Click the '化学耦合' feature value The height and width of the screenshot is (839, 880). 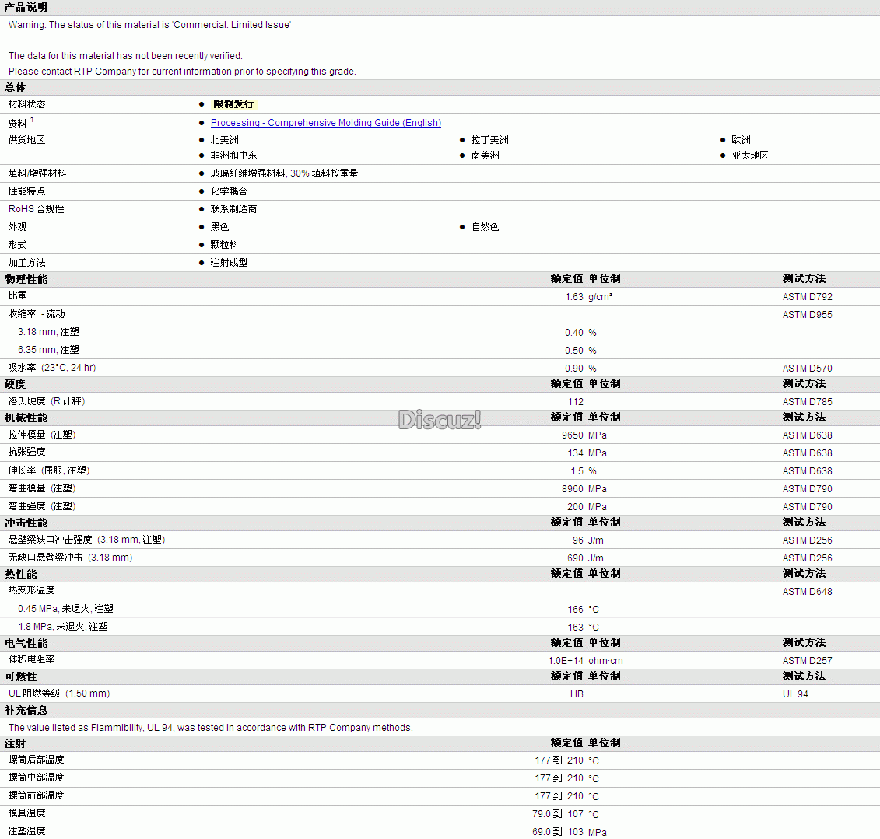click(229, 192)
